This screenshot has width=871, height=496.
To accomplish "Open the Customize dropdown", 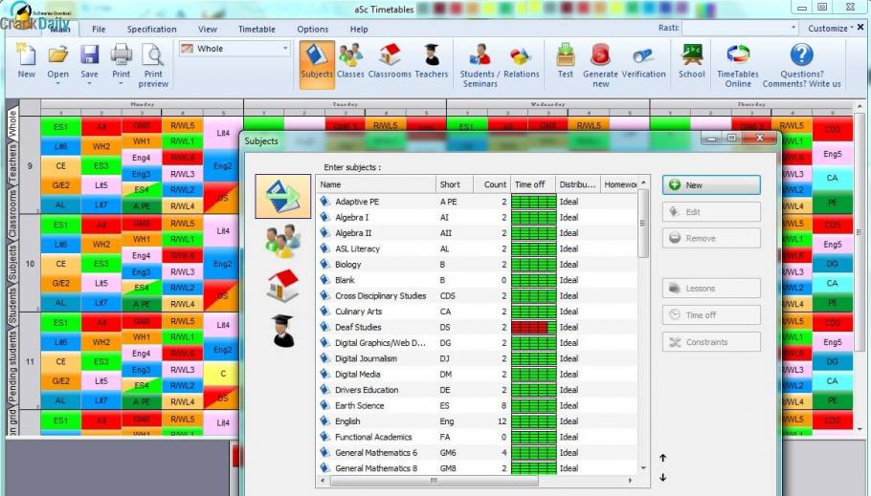I will pos(831,29).
